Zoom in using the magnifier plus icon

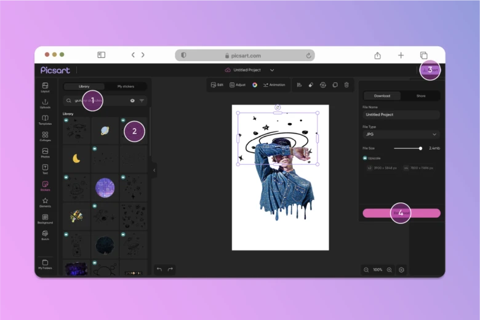point(389,270)
